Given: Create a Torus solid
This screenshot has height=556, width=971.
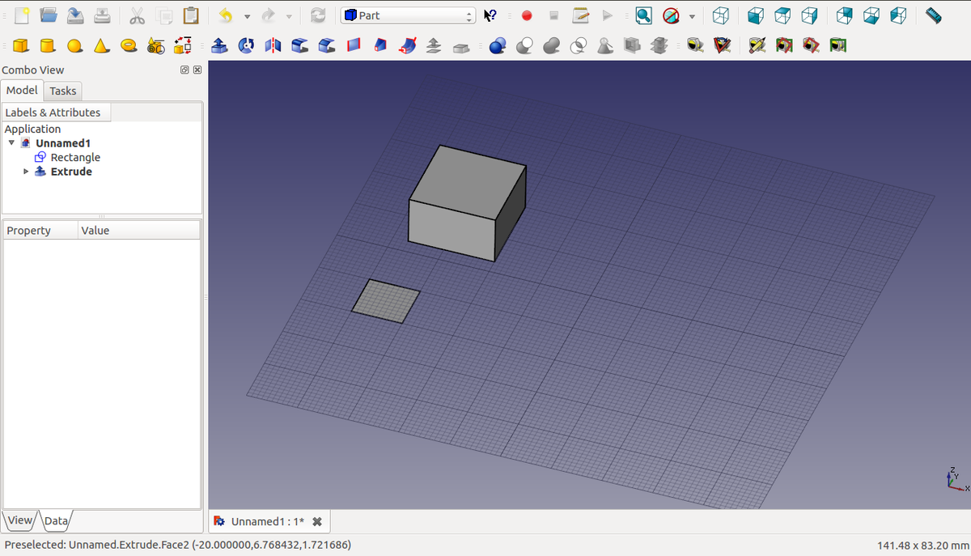Looking at the screenshot, I should pyautogui.click(x=129, y=46).
